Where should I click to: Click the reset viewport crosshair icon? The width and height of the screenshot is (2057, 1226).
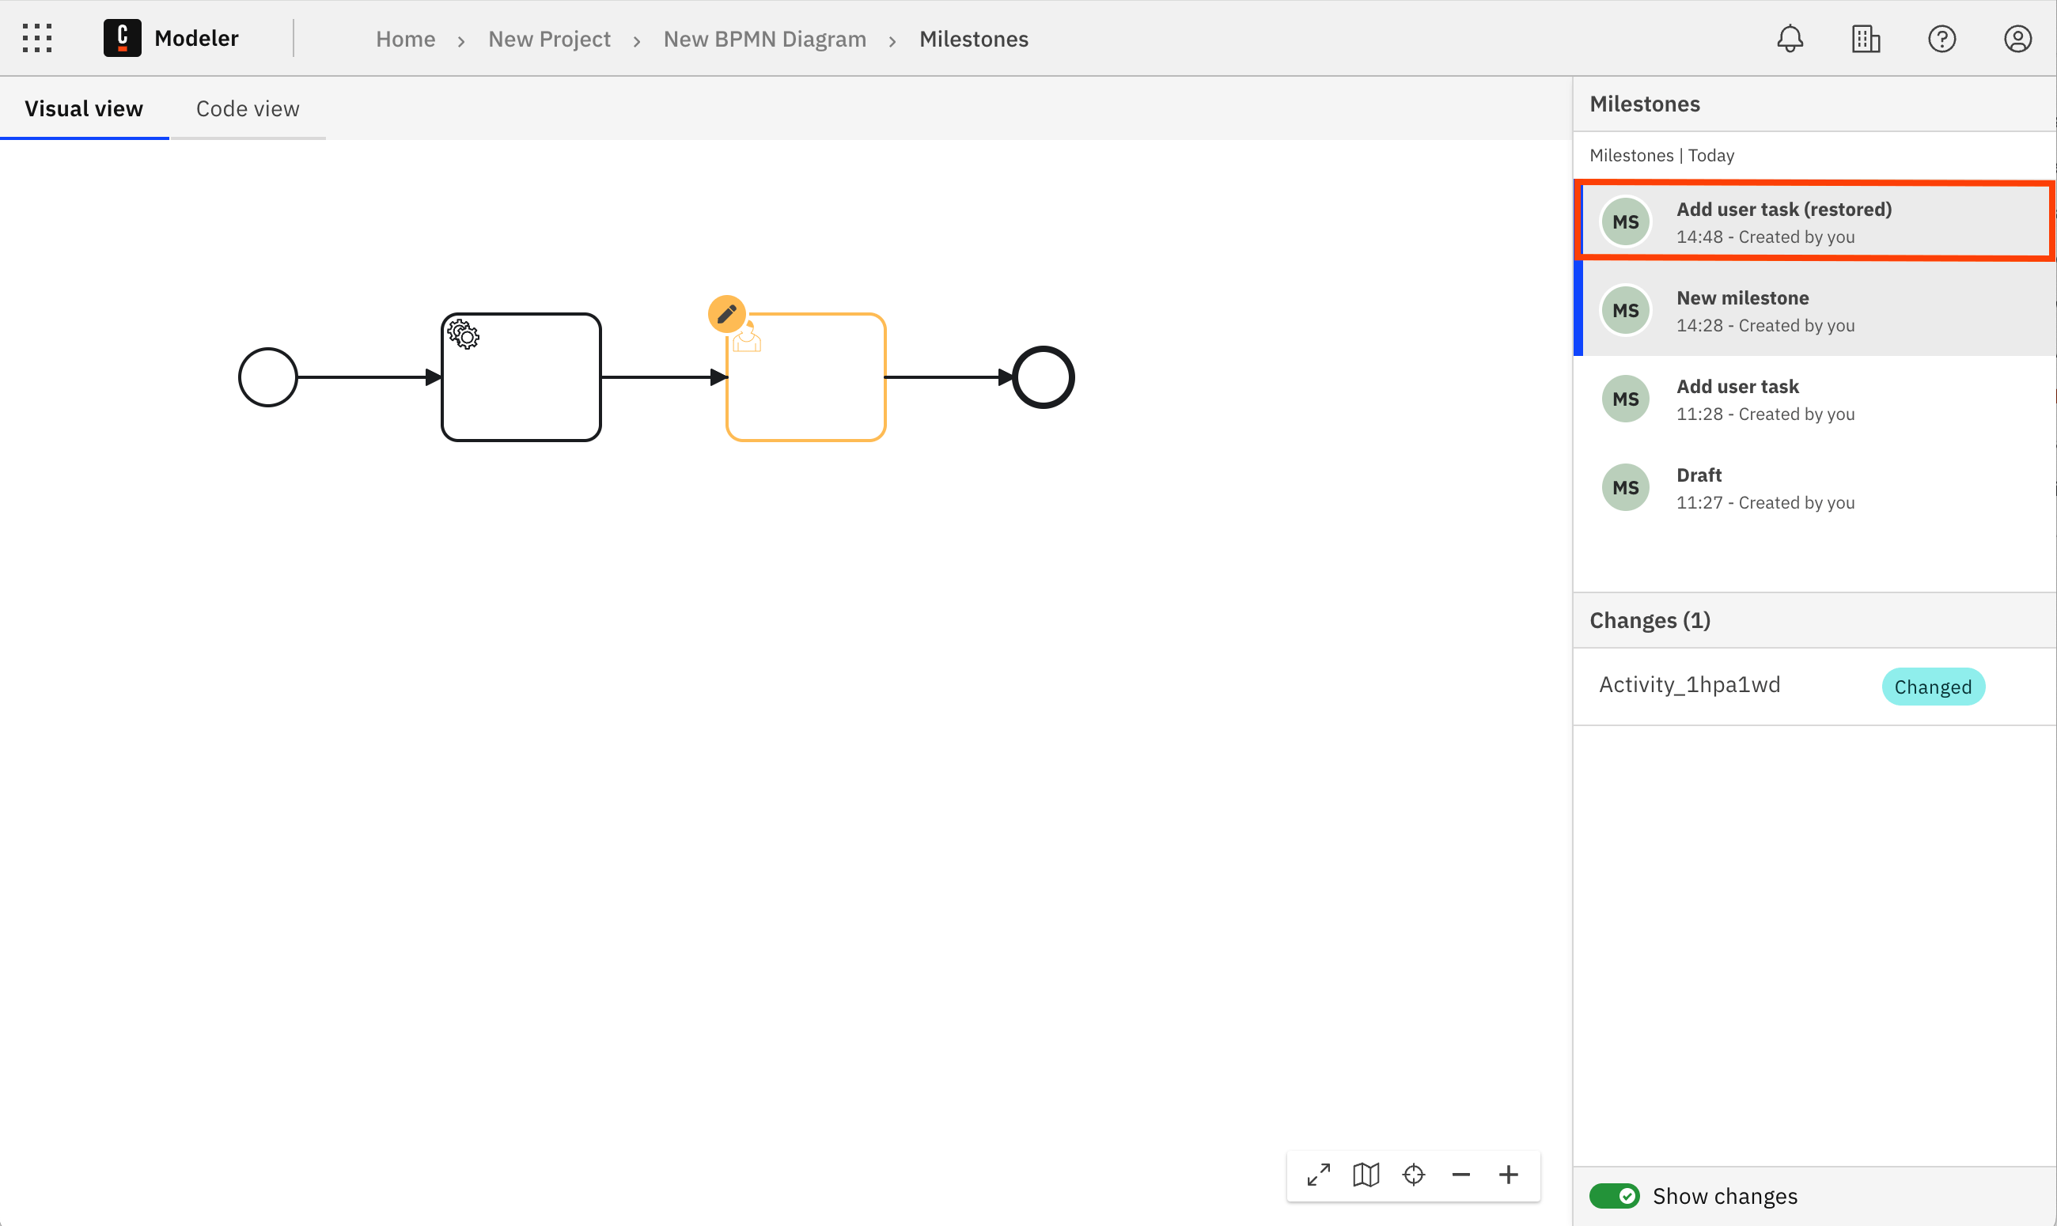[x=1414, y=1174]
